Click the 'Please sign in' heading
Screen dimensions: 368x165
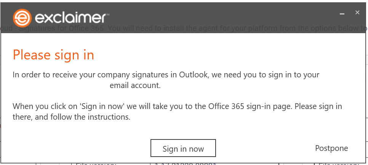[x=53, y=55]
